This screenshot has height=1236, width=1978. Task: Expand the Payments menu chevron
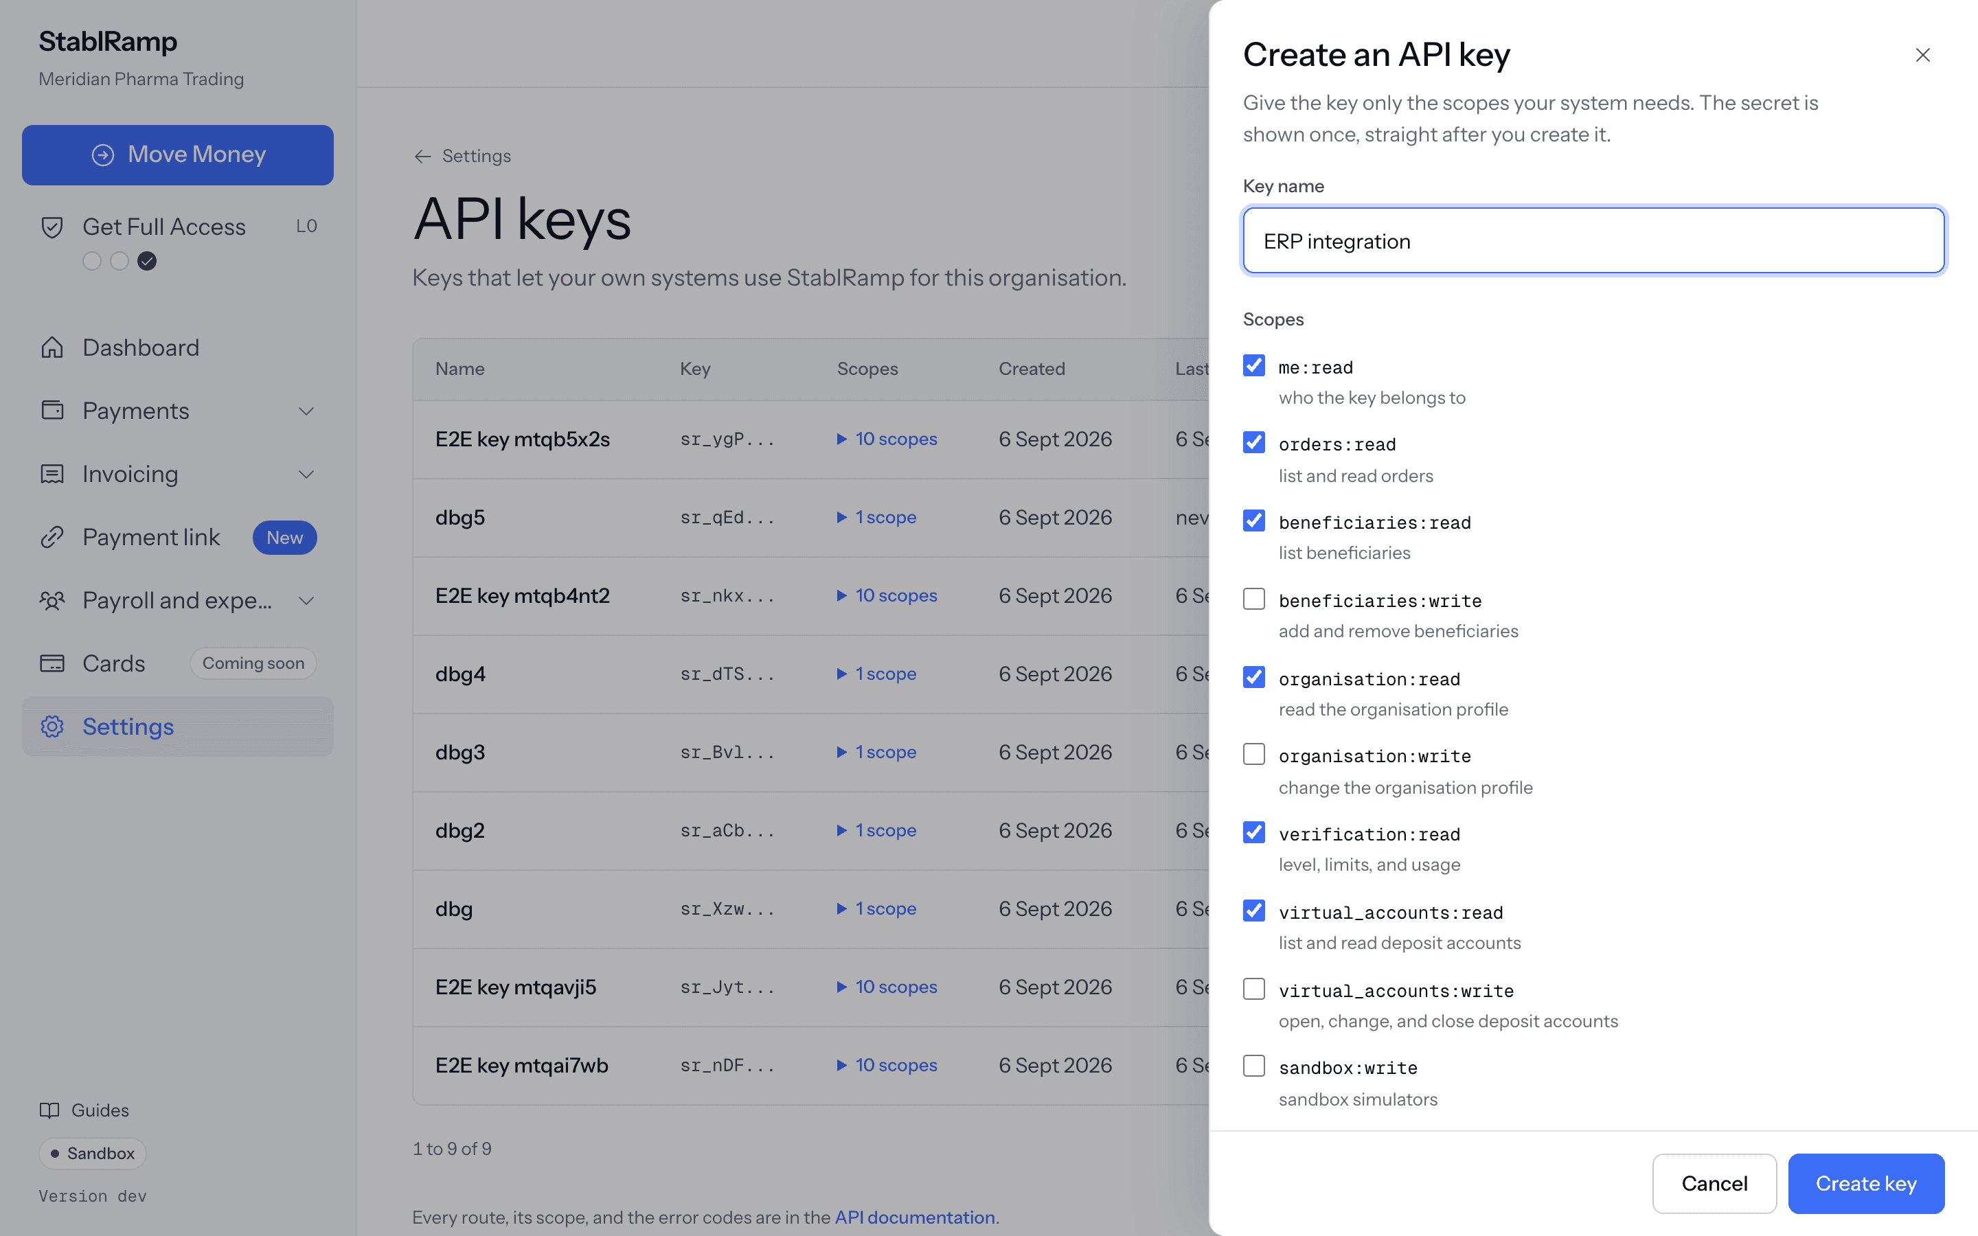(x=306, y=411)
